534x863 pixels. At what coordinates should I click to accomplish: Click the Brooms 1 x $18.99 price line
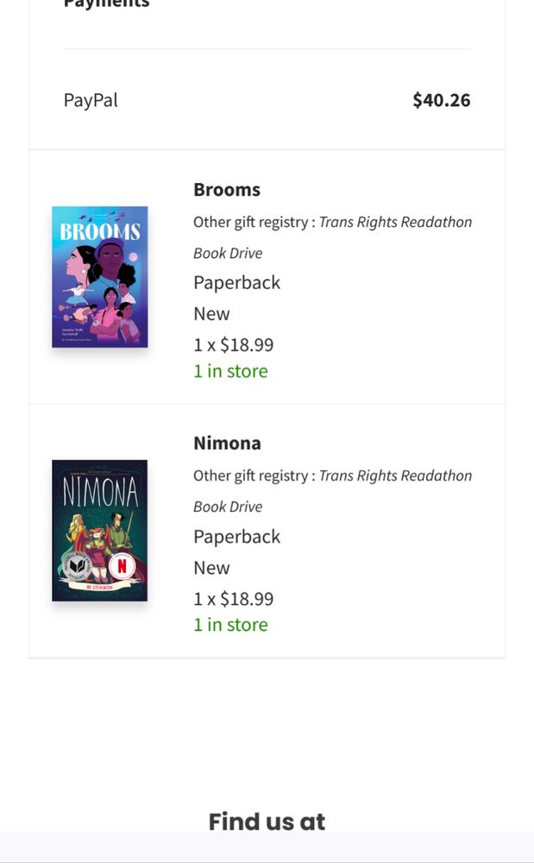pos(233,345)
